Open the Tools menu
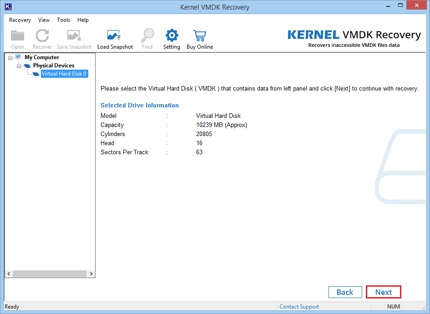Screen dimensions: 430x314 (63, 20)
